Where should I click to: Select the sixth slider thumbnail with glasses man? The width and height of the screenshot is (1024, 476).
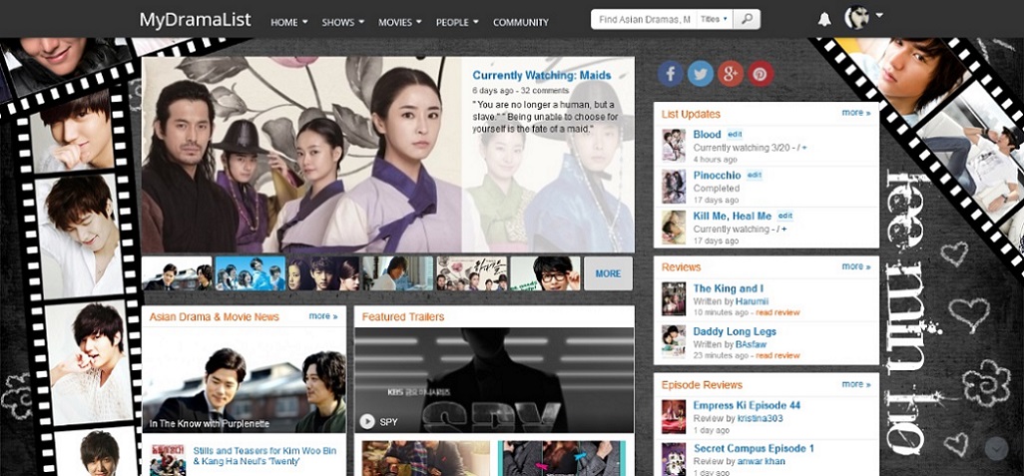tap(545, 273)
